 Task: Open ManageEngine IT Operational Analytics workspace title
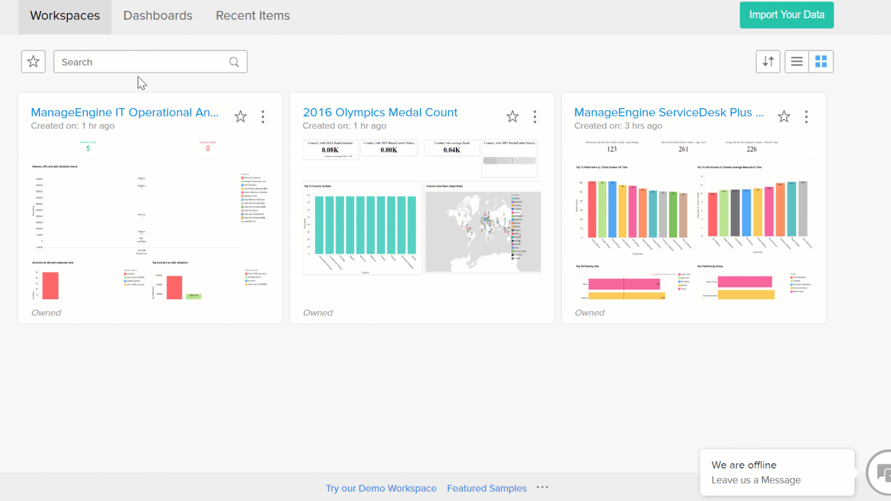125,113
